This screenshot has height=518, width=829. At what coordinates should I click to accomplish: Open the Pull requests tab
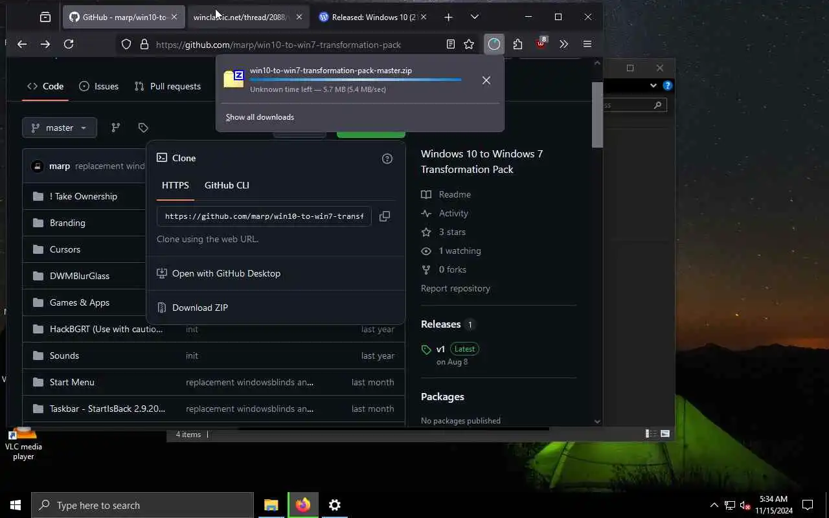click(167, 86)
